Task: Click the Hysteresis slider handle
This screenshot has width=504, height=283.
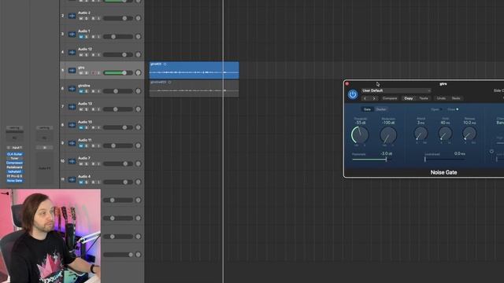Action: tap(386, 159)
